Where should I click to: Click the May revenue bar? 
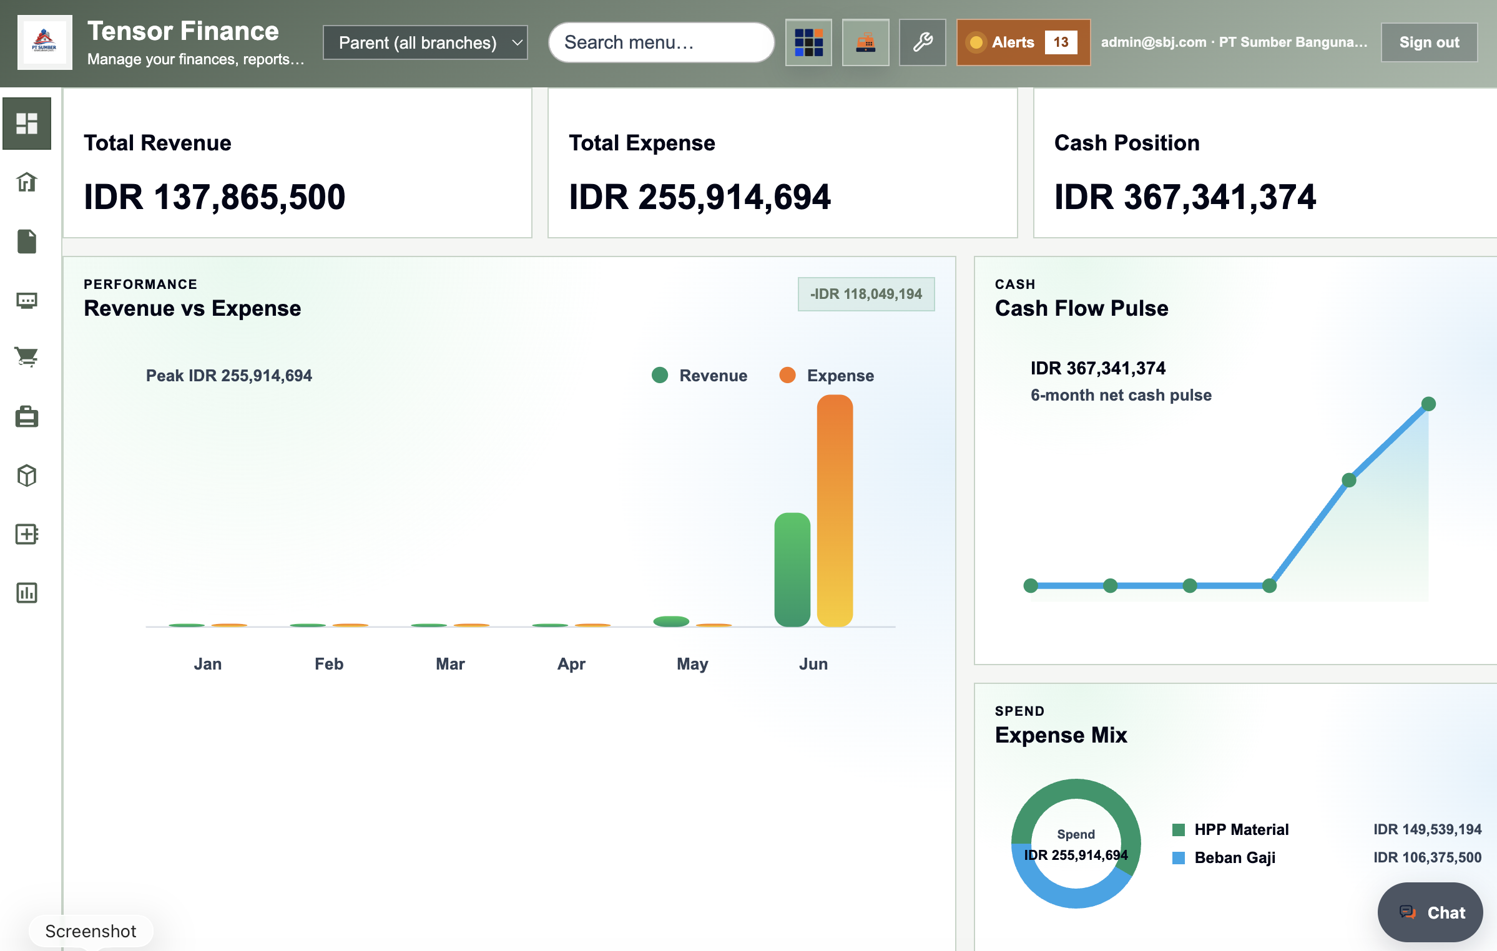671,622
